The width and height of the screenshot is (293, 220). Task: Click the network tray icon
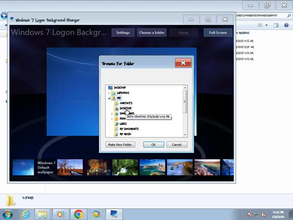(257, 215)
